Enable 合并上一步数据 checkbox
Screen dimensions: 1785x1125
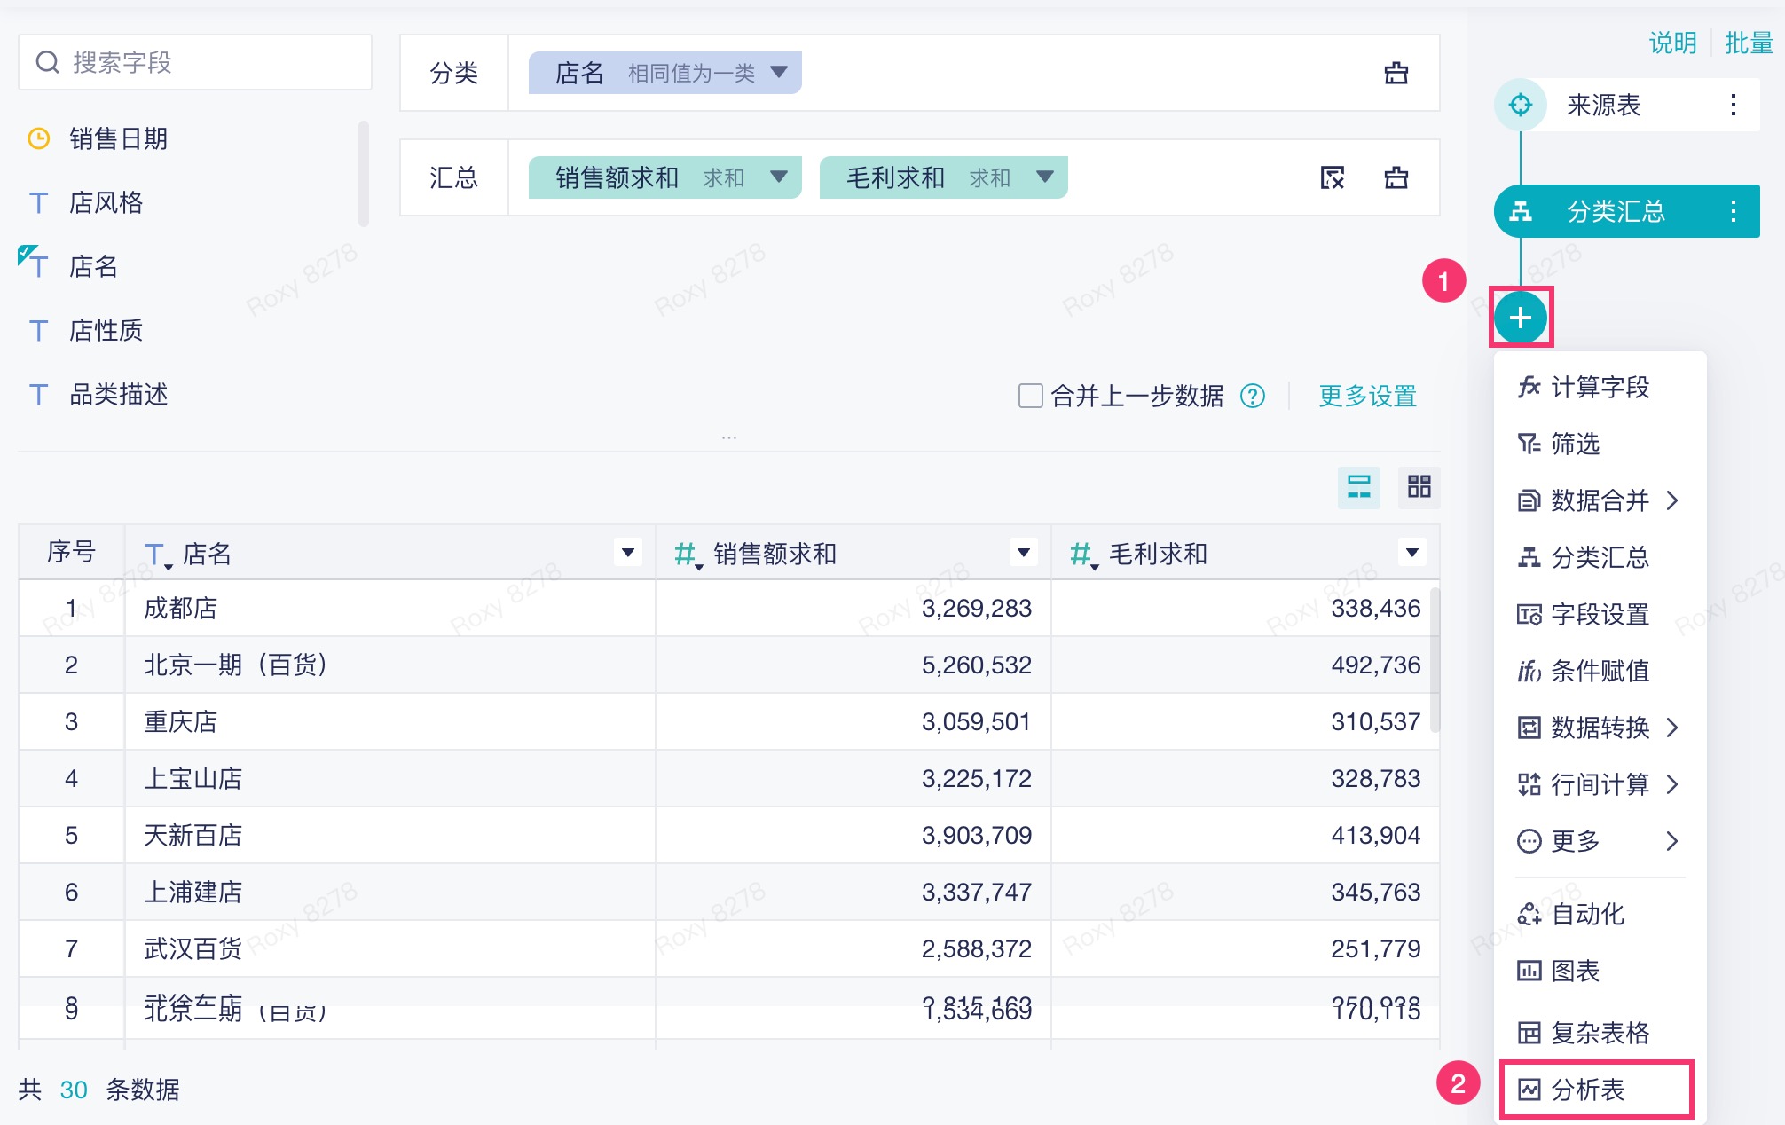[x=1030, y=396]
